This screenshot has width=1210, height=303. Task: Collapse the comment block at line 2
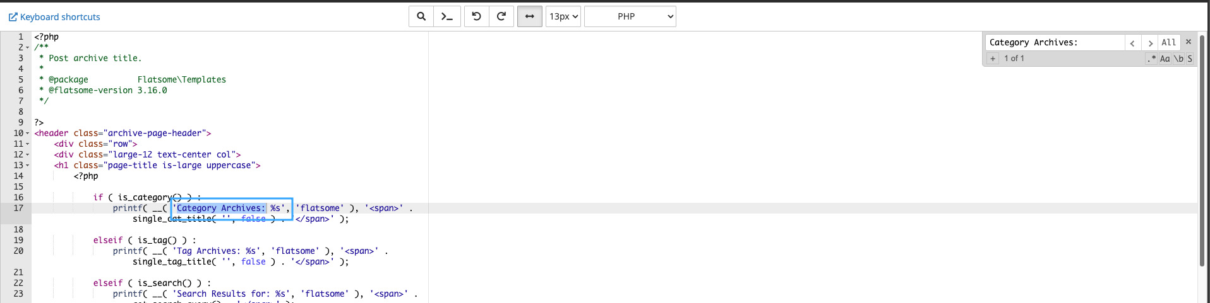point(27,47)
